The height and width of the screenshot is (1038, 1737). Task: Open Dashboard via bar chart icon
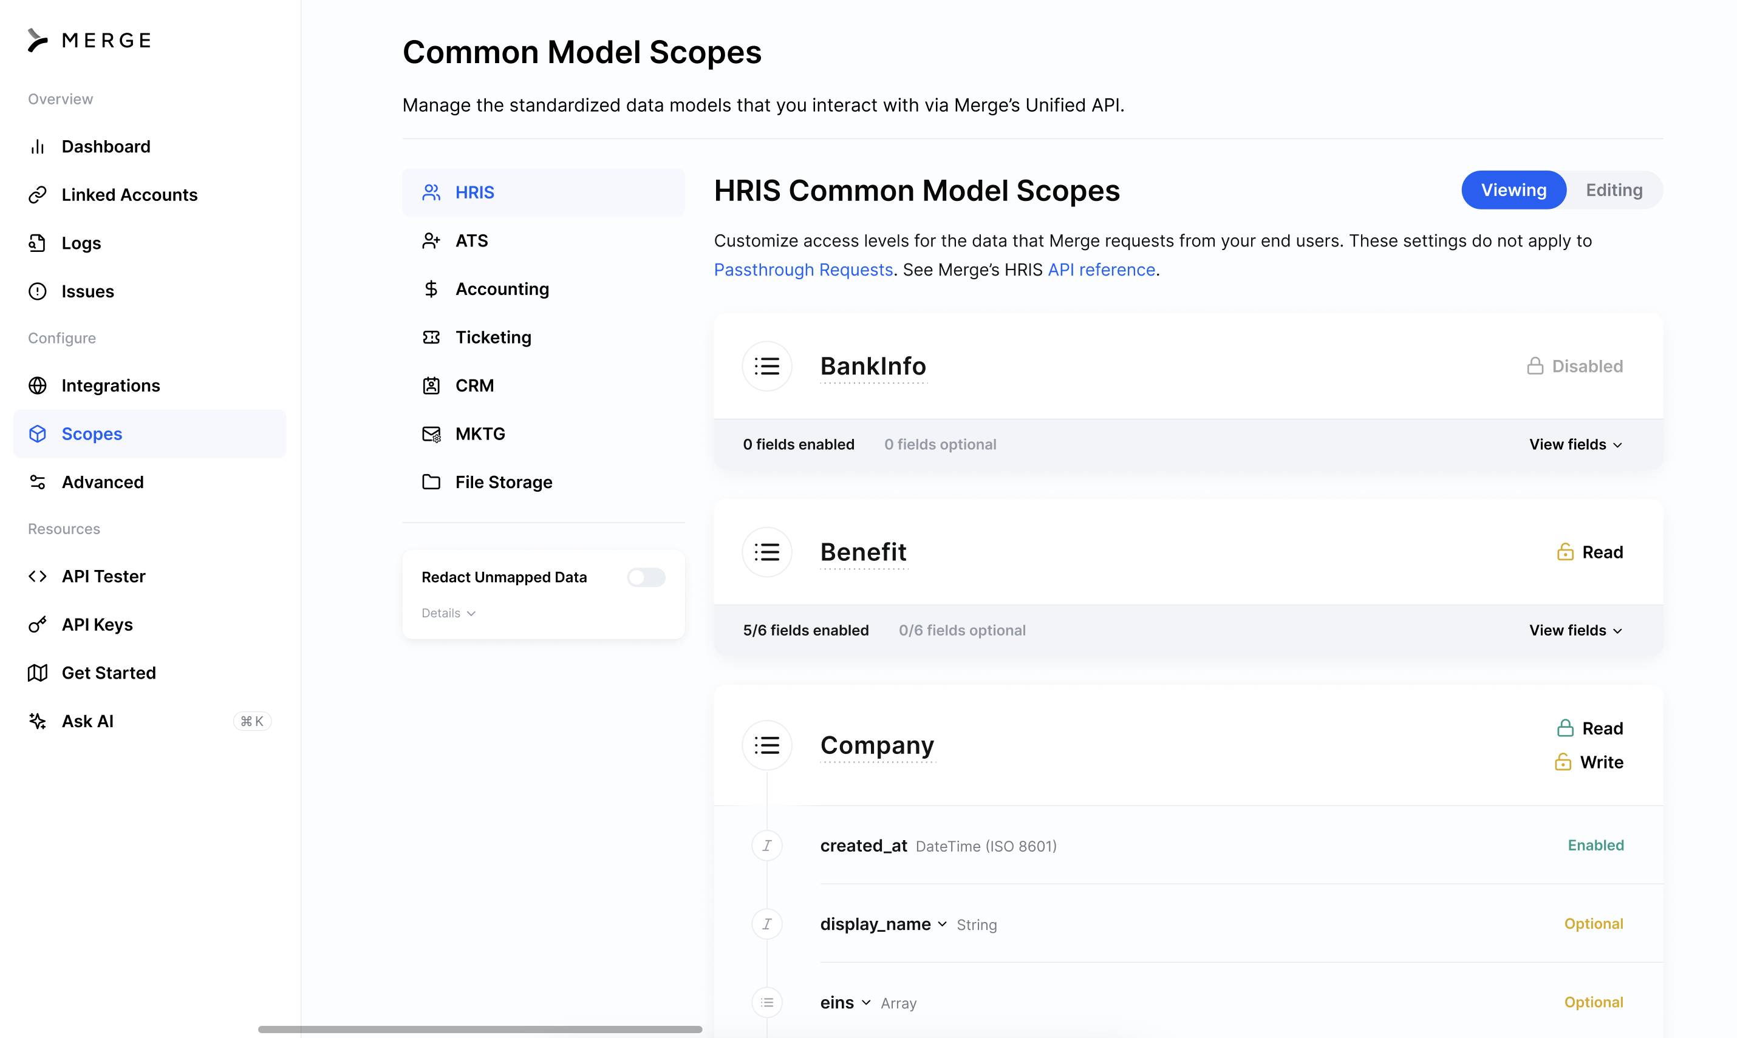(38, 146)
